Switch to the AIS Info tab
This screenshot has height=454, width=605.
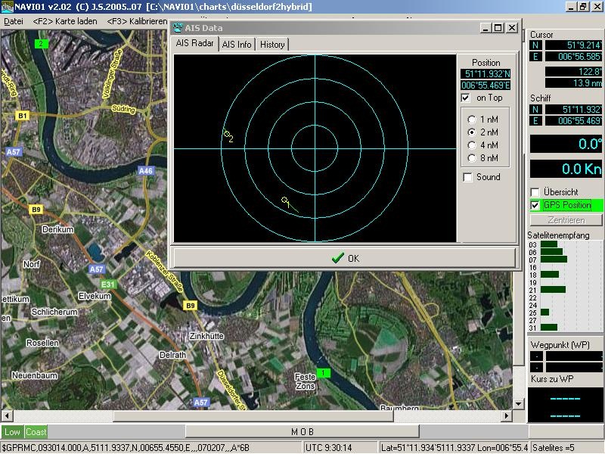click(237, 45)
